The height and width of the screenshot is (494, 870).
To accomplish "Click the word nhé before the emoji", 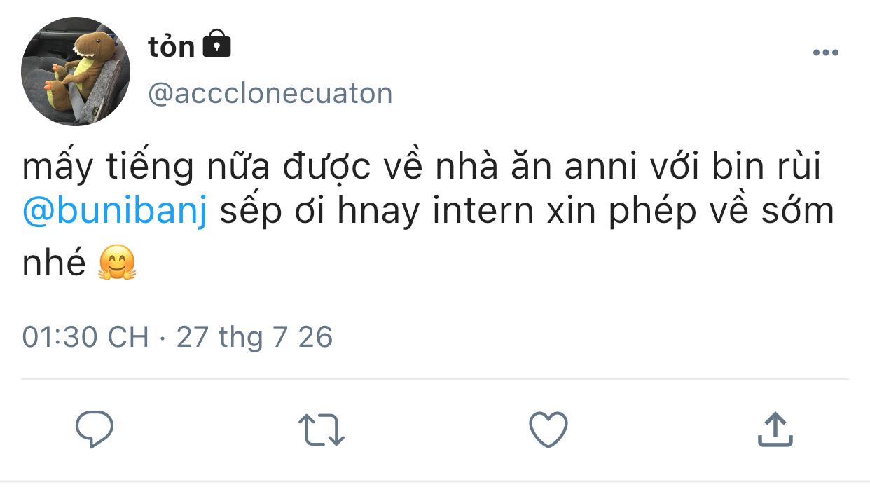I will [54, 264].
